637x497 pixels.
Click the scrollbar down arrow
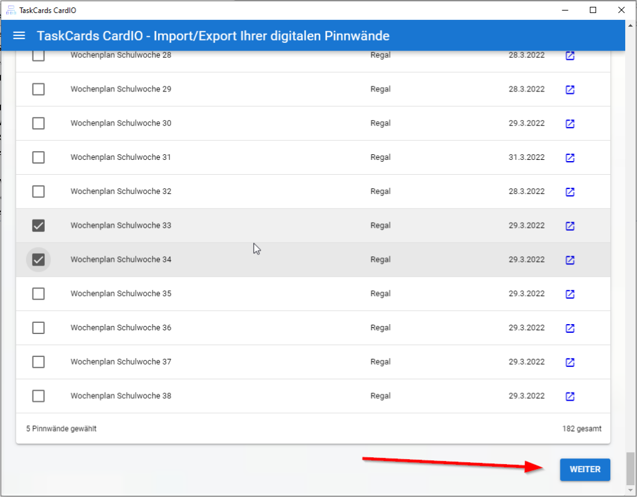(x=630, y=490)
